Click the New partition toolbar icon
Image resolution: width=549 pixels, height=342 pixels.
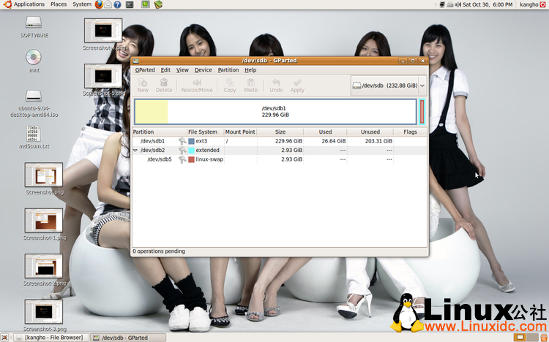[143, 85]
